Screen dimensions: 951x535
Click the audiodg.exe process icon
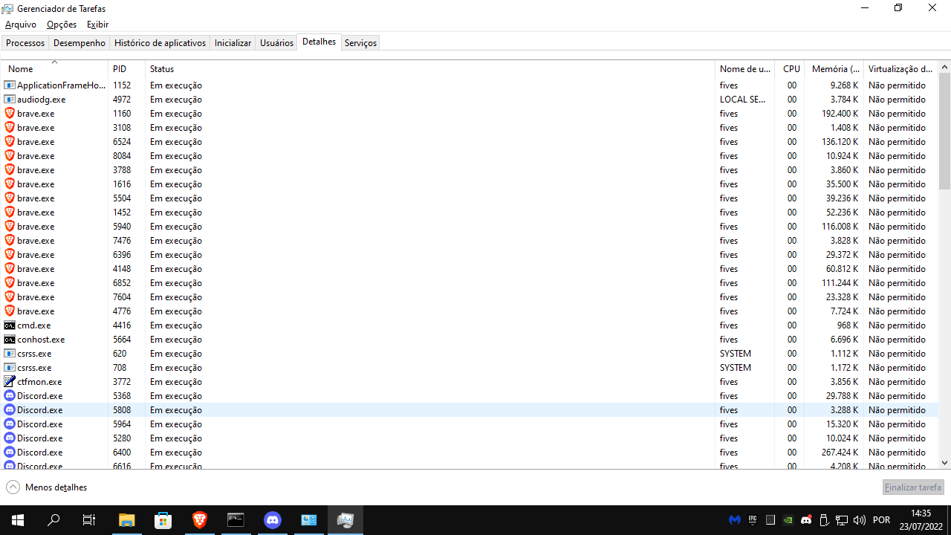click(10, 100)
